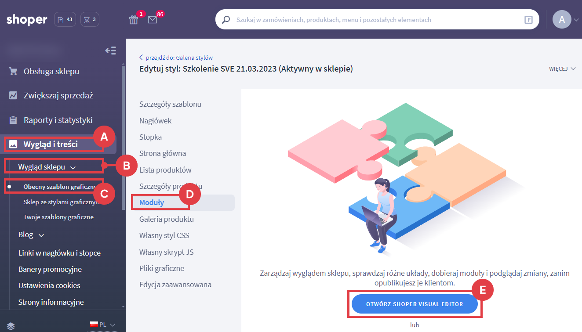Expand the Blog submenu
This screenshot has width=582, height=332.
[31, 235]
